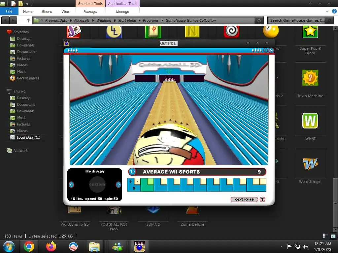Go up one folder level

pyautogui.click(x=28, y=20)
